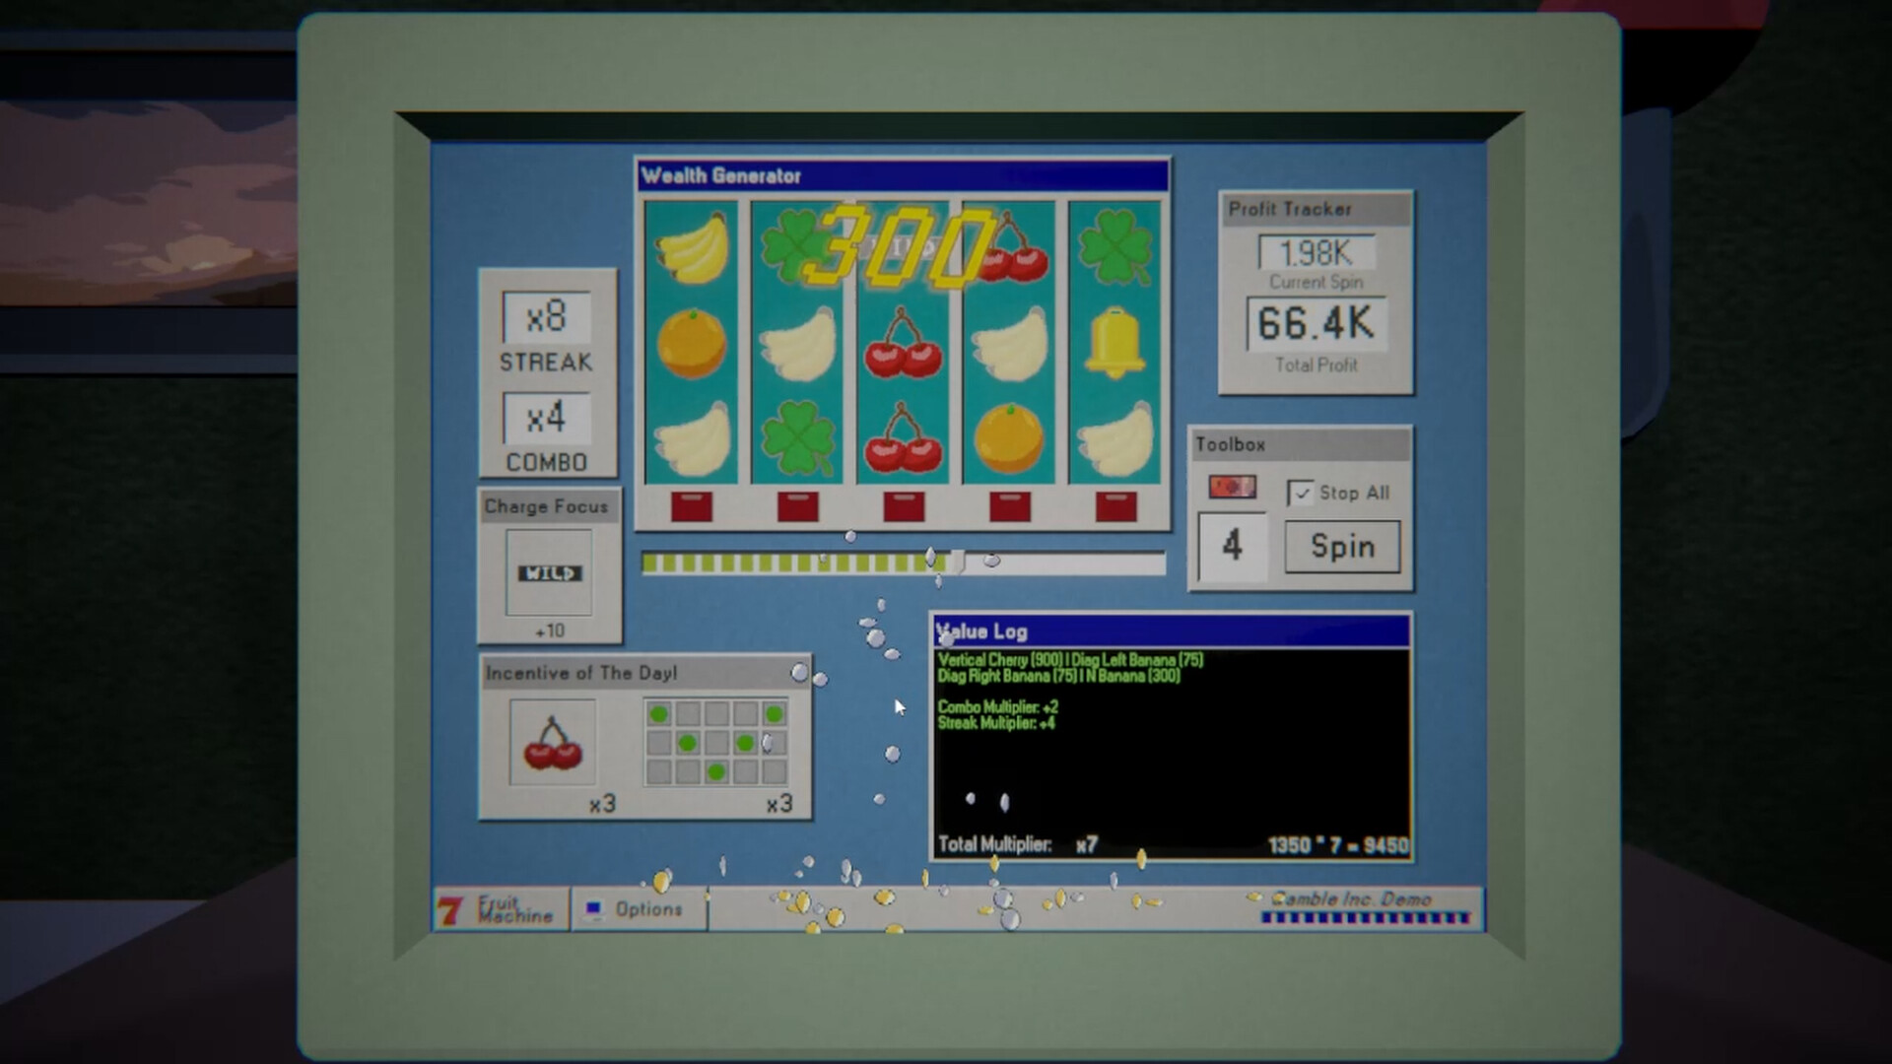The width and height of the screenshot is (1892, 1064).
Task: Click the Value Log title bar
Action: click(1171, 632)
